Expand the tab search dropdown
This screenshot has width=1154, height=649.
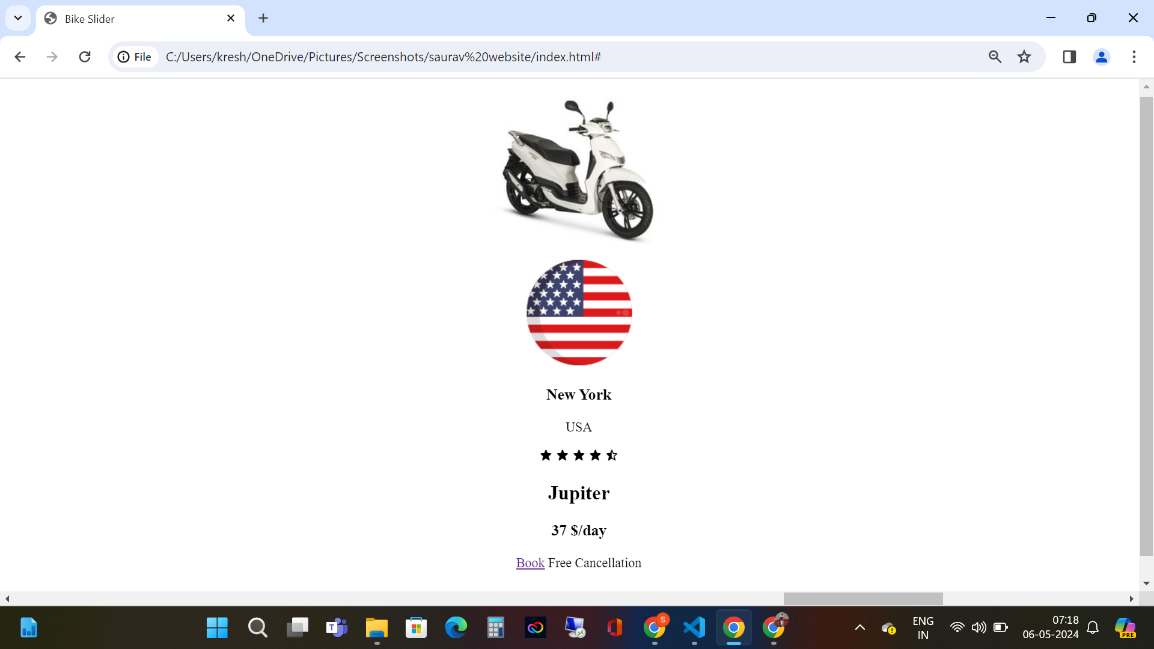point(18,18)
